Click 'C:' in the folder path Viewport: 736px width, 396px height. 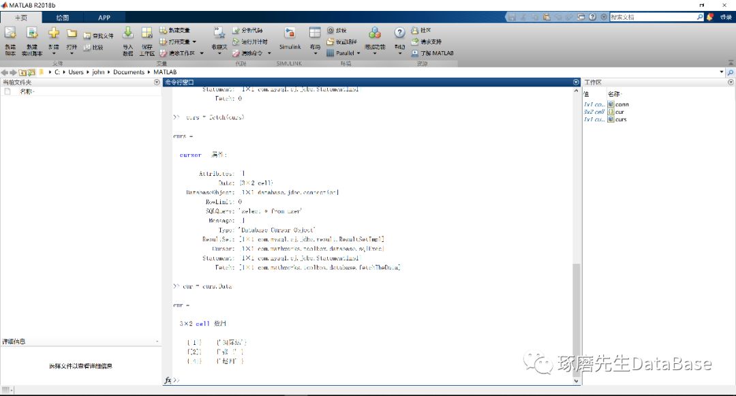coord(57,72)
